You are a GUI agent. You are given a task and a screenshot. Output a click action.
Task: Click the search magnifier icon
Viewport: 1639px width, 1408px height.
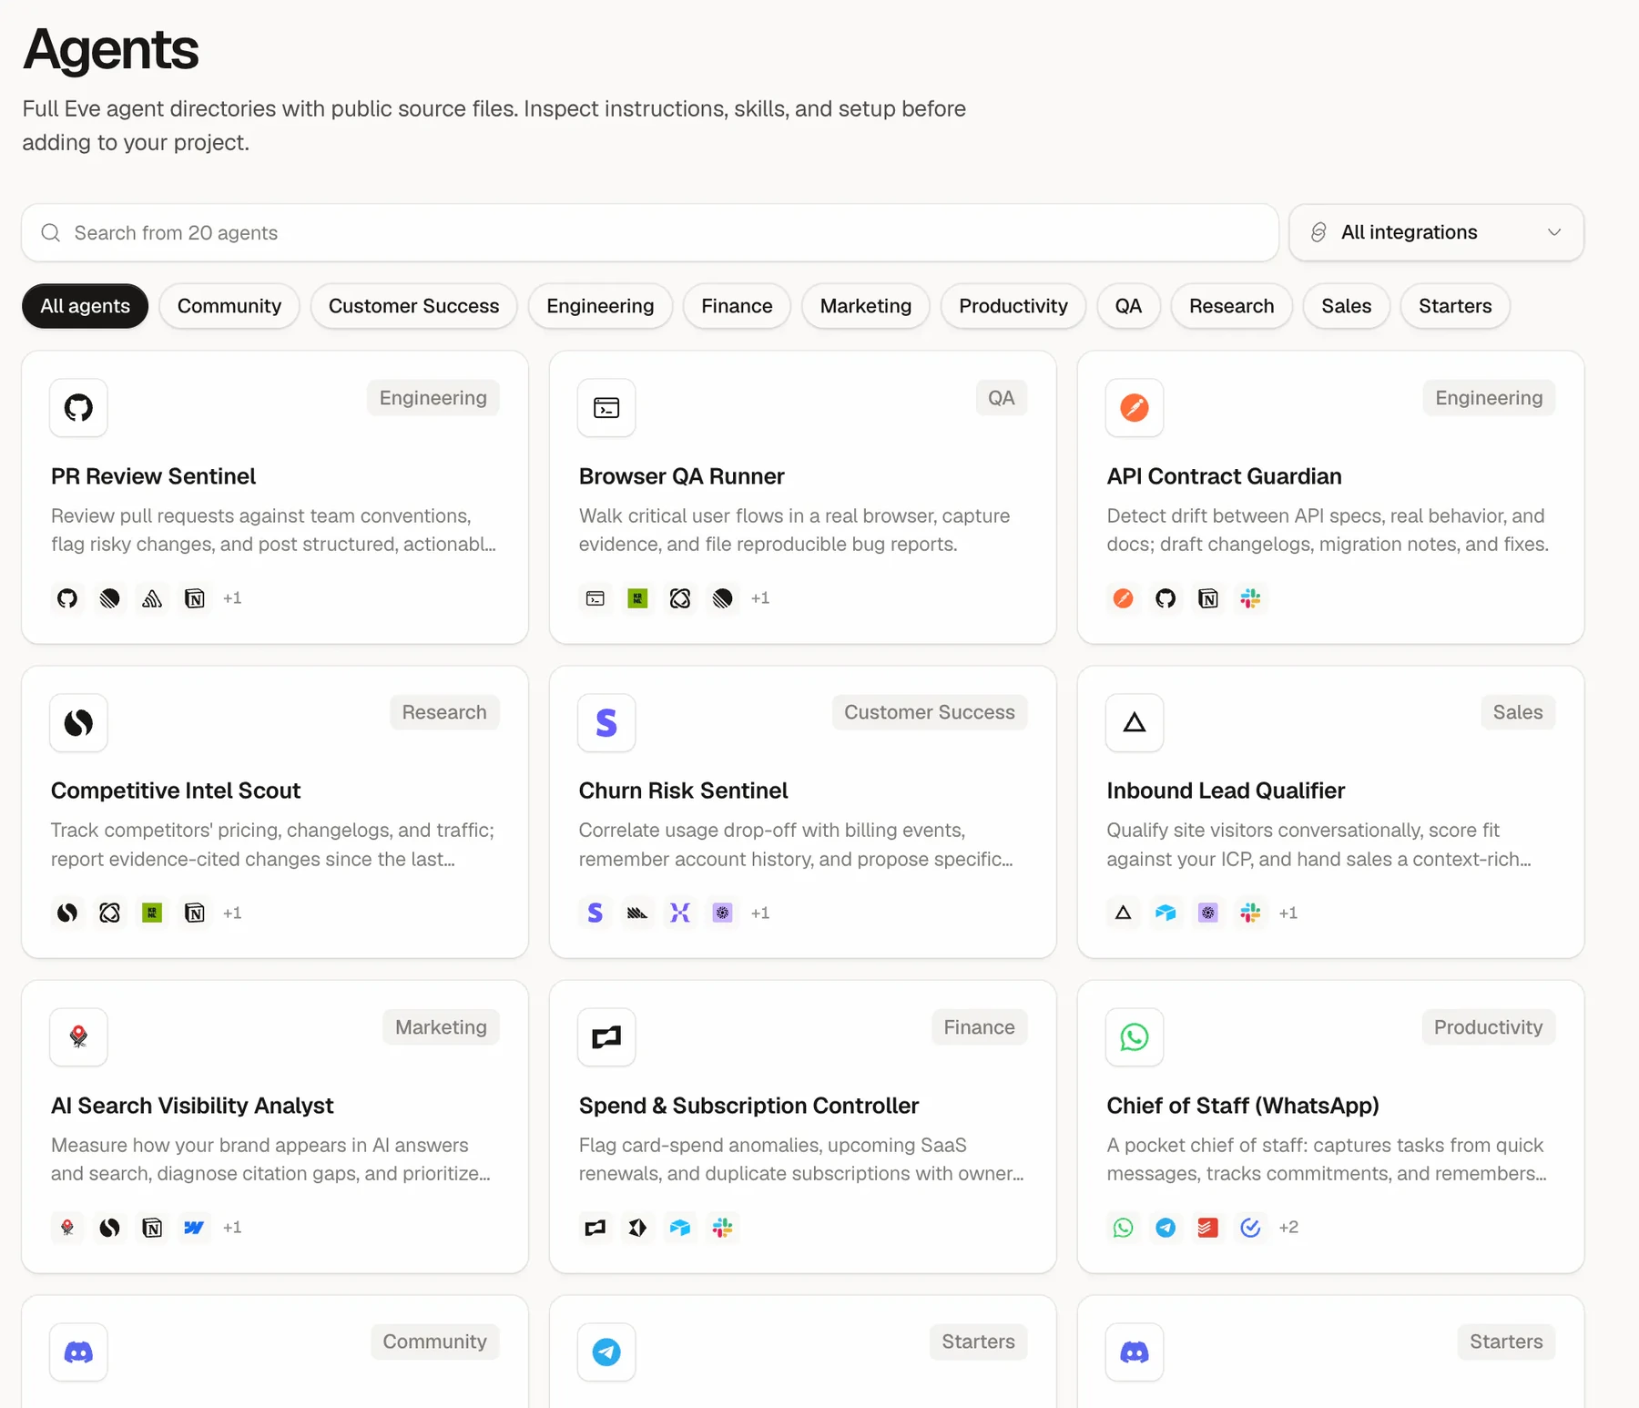coord(51,233)
